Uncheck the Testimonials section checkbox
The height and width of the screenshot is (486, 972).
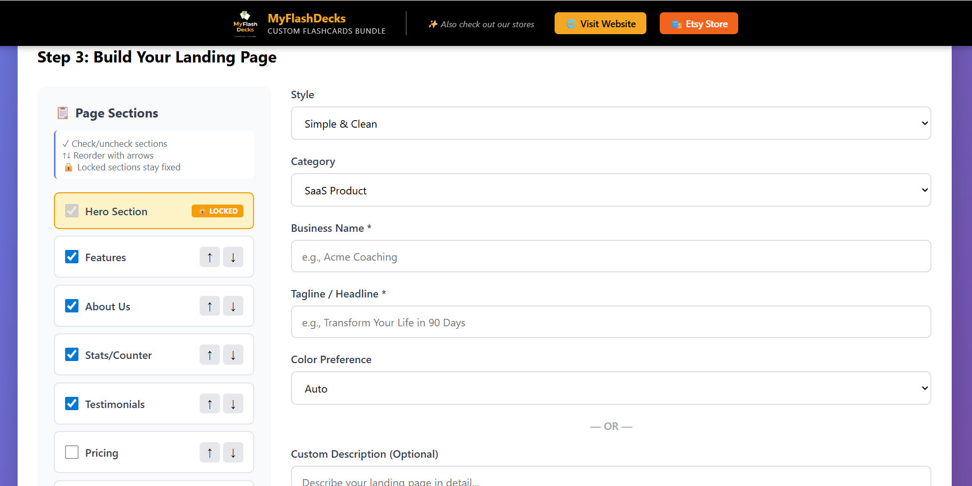point(72,404)
